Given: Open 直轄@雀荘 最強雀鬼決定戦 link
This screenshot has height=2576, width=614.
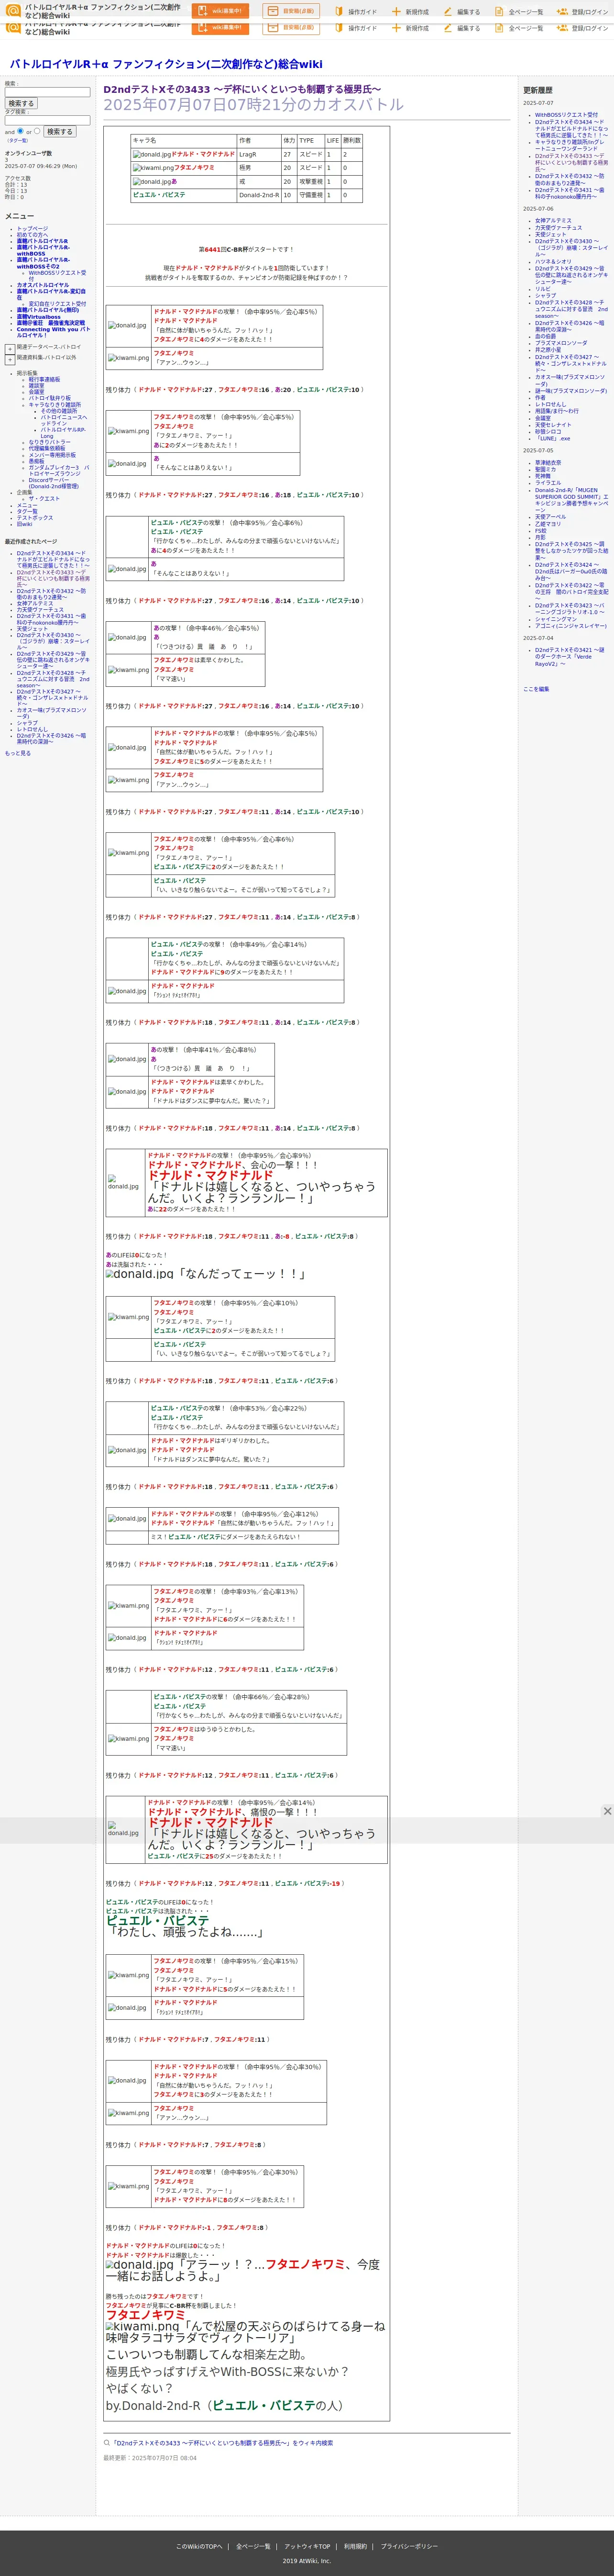Looking at the screenshot, I should click(x=50, y=323).
